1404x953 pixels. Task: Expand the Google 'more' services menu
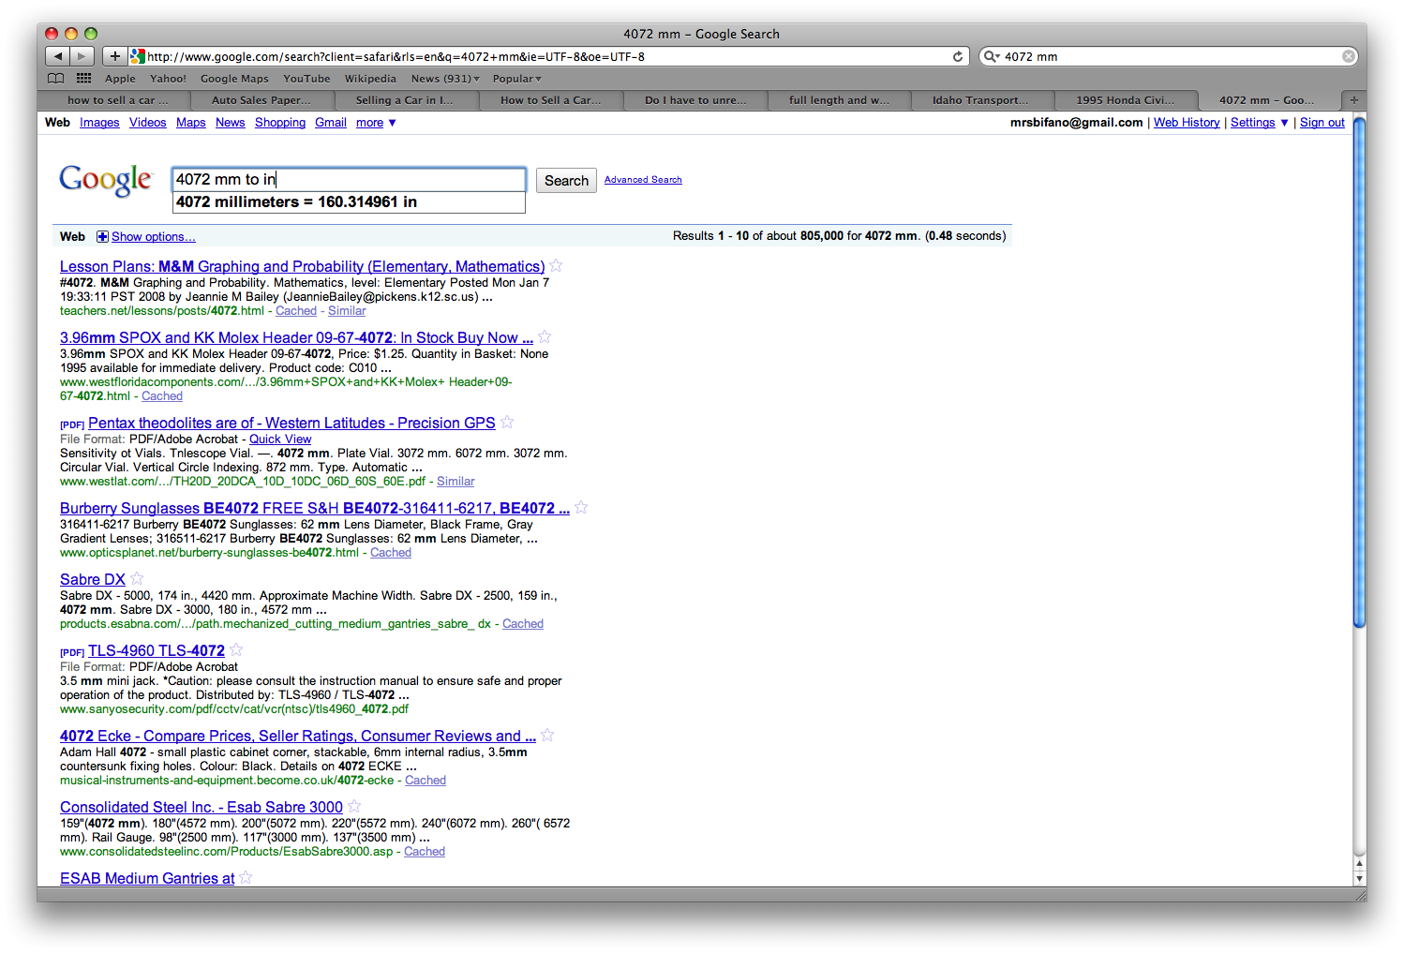[x=376, y=123]
